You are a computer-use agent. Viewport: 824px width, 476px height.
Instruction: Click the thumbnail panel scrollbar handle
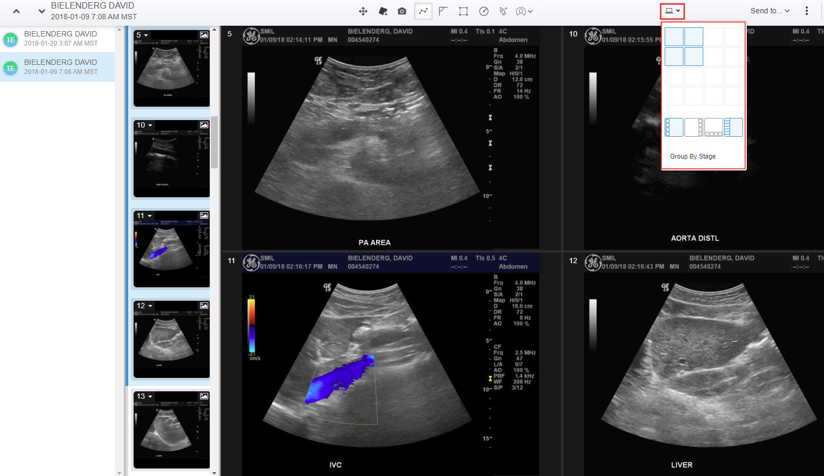pyautogui.click(x=215, y=142)
